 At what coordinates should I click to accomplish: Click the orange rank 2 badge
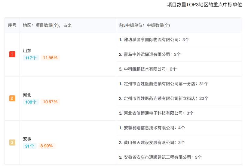point(12,98)
